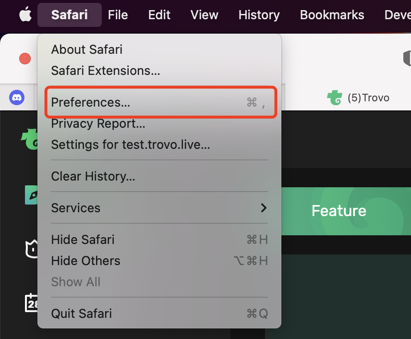Viewport: 411px width, 339px height.
Task: Open the Bookmarks menu
Action: [x=332, y=15]
